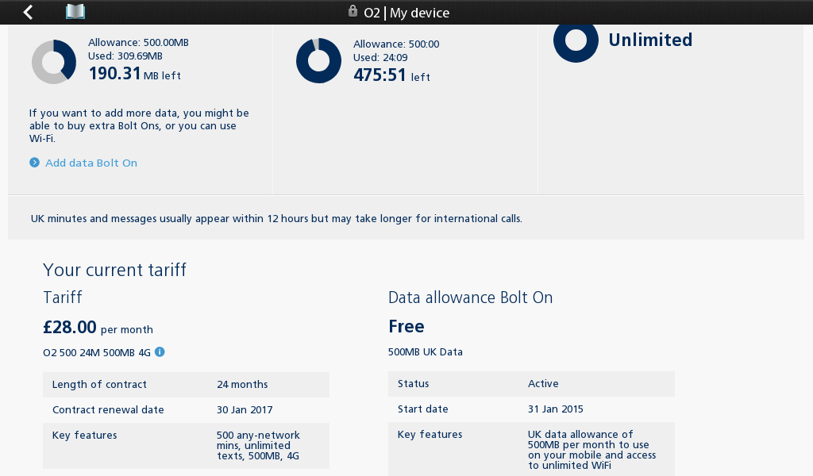Tap the back arrow in the title bar
The image size is (813, 476).
click(27, 12)
